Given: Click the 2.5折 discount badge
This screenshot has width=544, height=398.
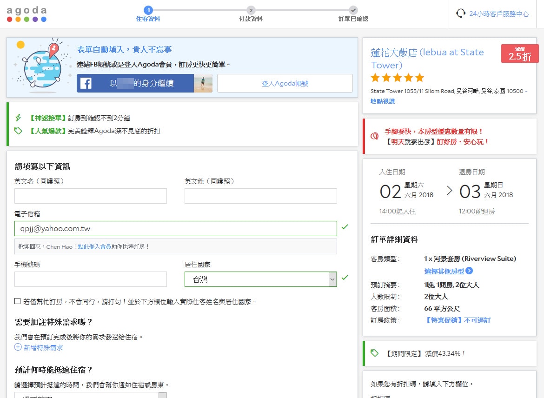Looking at the screenshot, I should click(520, 53).
